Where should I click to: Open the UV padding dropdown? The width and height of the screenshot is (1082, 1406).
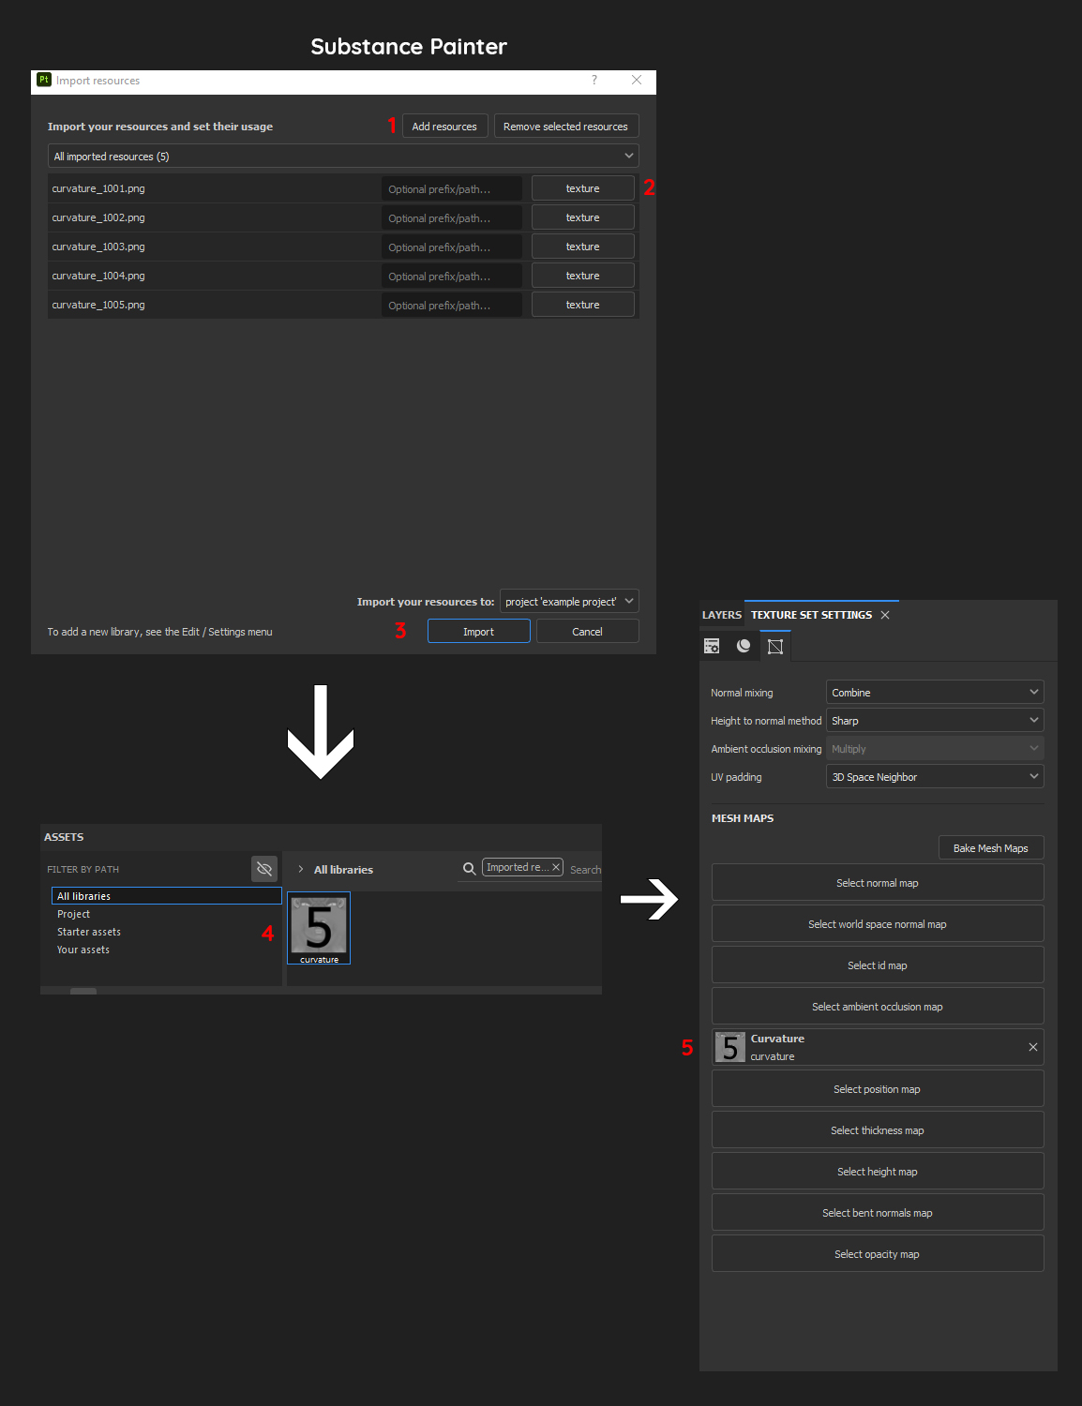(934, 777)
